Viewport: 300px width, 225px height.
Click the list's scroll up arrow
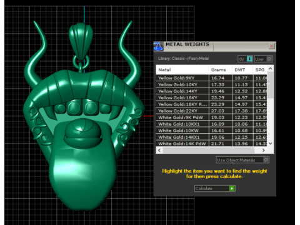[271, 68]
